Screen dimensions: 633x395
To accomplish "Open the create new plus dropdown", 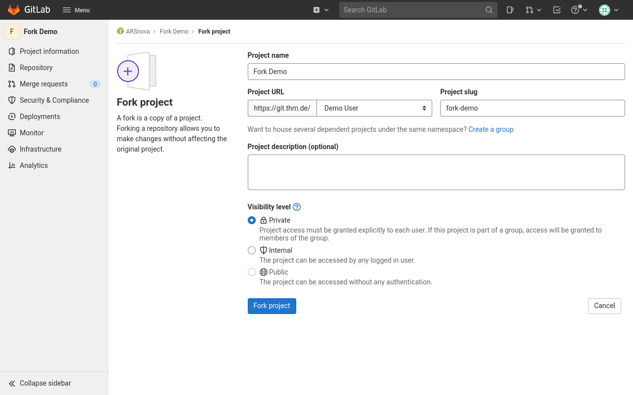I will 321,10.
